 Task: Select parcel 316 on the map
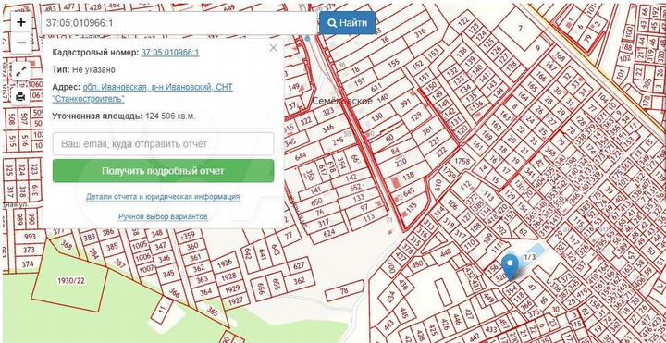[420, 32]
